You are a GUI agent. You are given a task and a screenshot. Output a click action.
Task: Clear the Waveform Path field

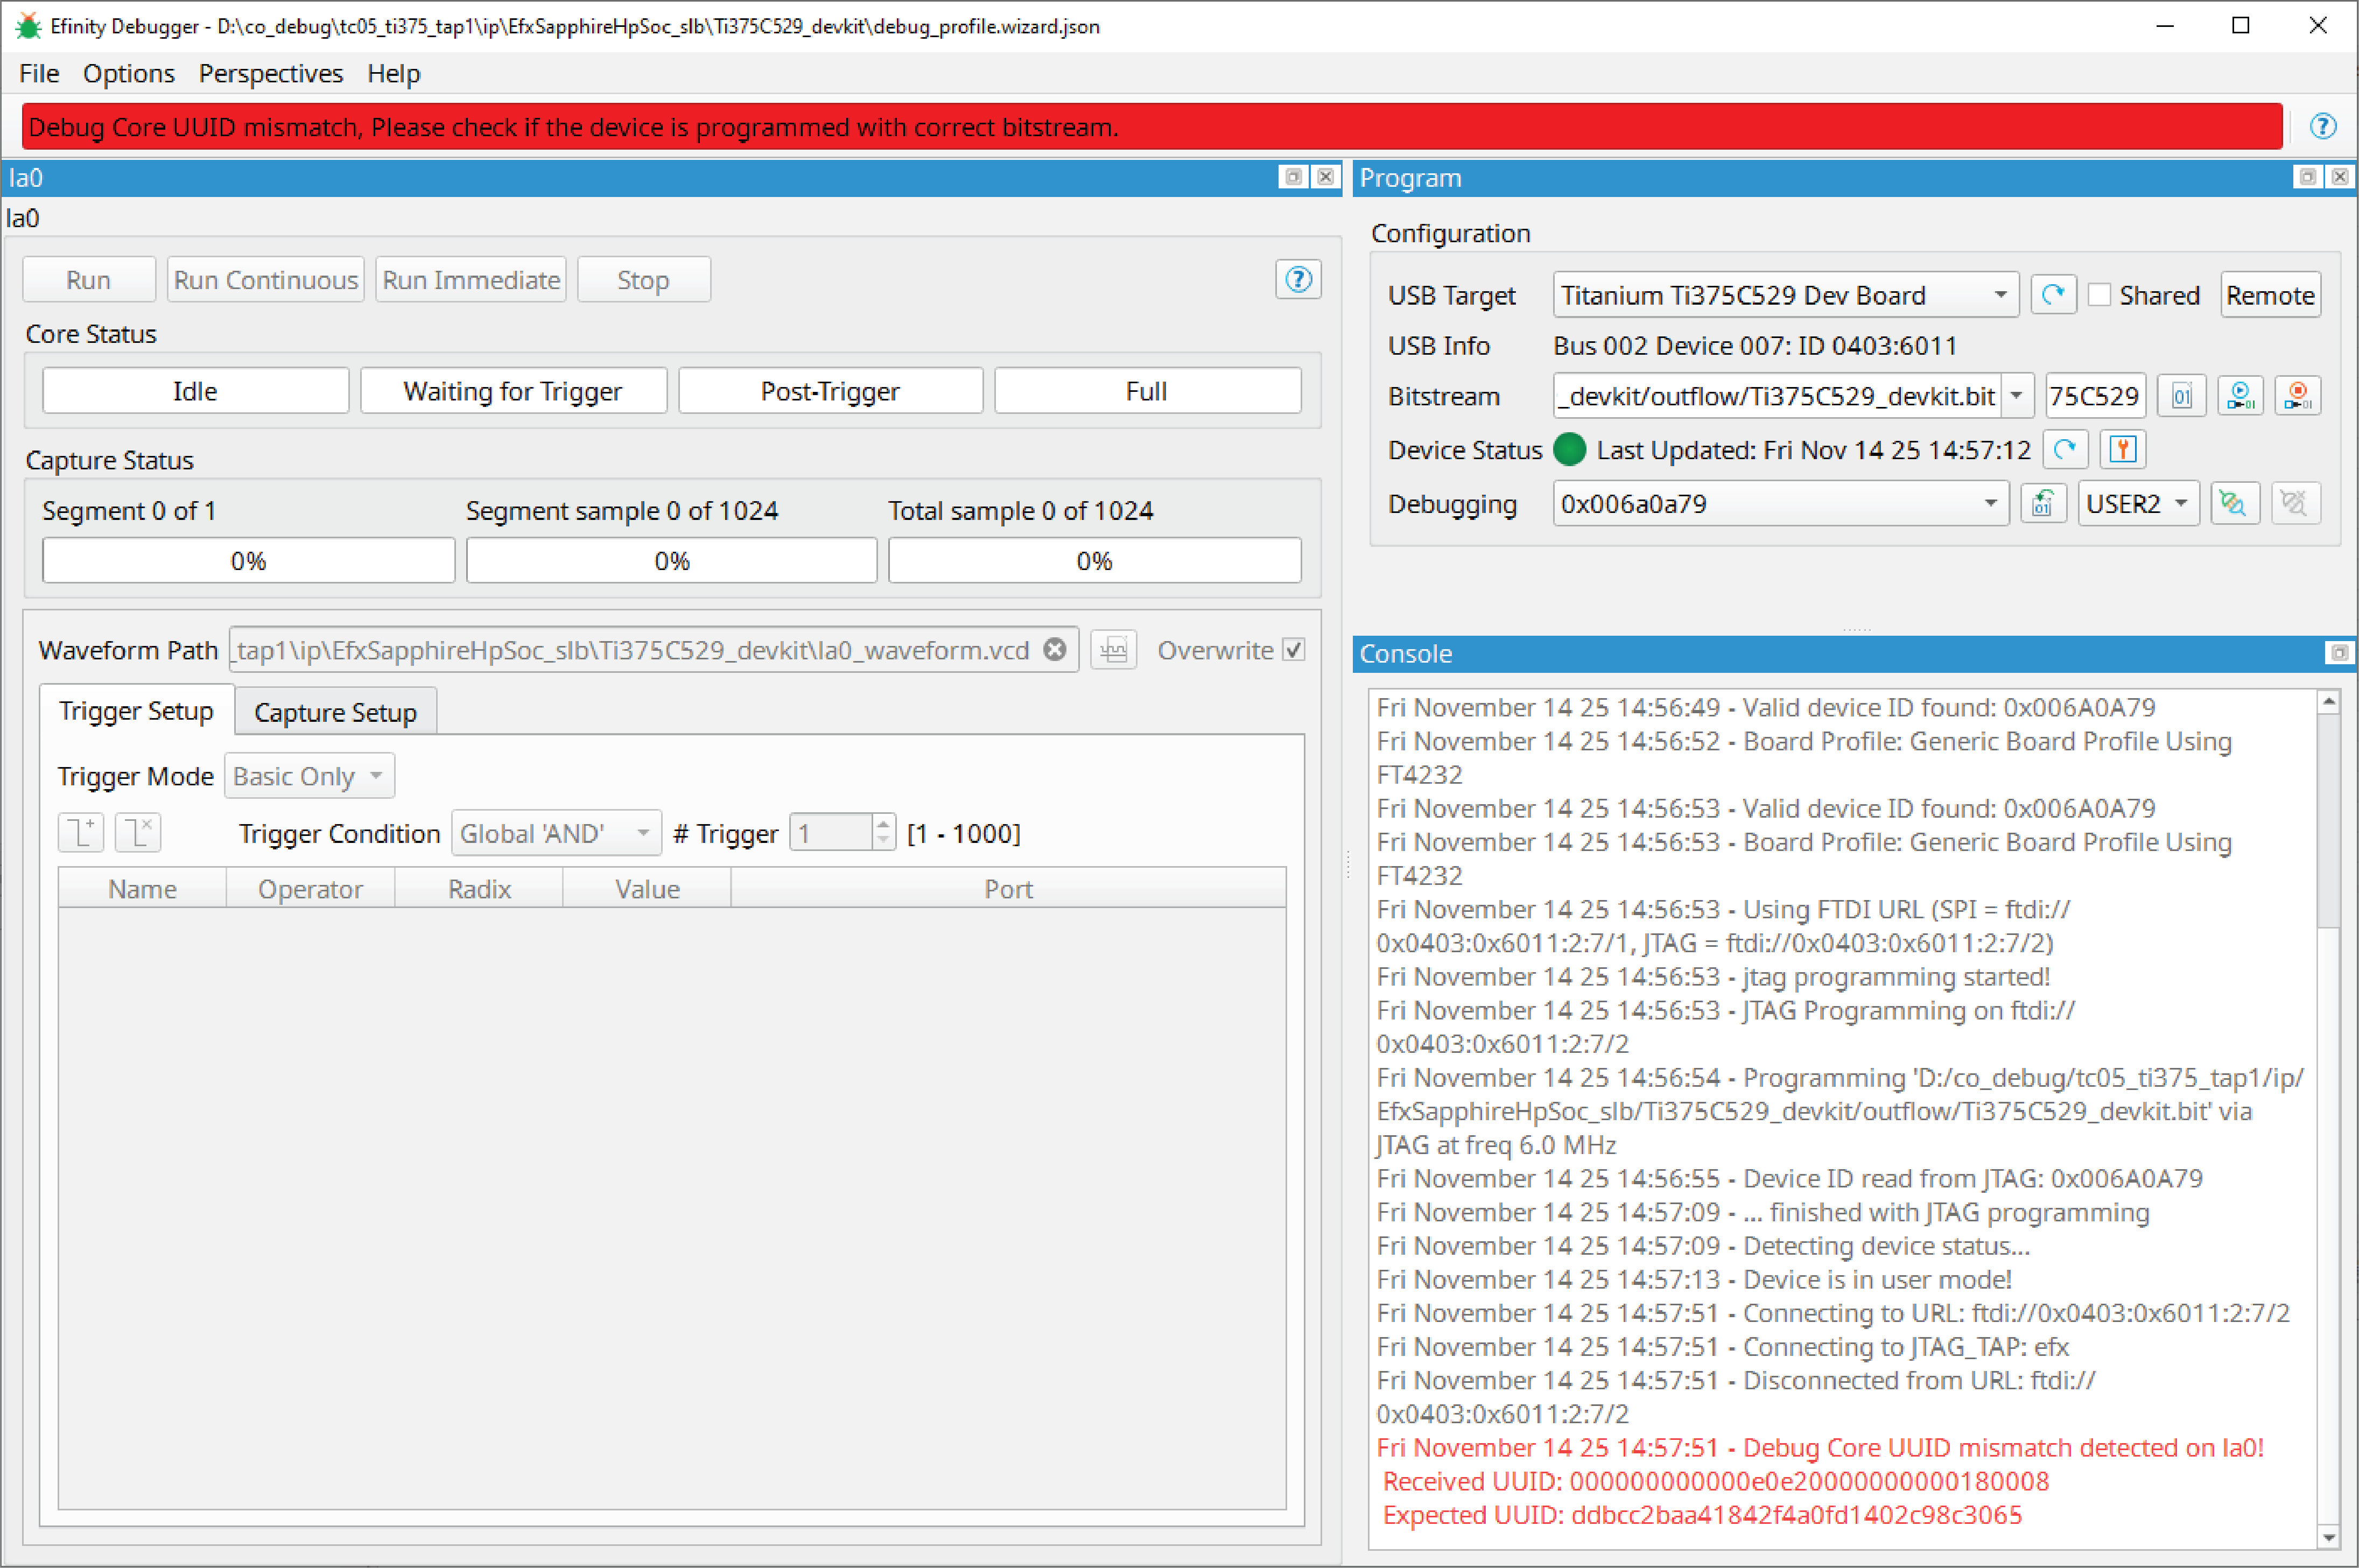pyautogui.click(x=1054, y=650)
